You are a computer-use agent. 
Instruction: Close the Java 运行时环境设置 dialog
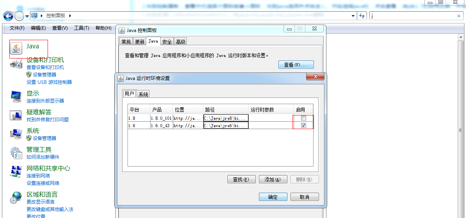[x=315, y=76]
